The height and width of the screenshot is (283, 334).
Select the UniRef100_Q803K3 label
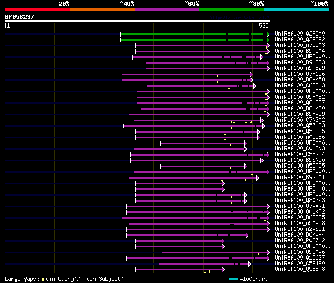coord(300,201)
